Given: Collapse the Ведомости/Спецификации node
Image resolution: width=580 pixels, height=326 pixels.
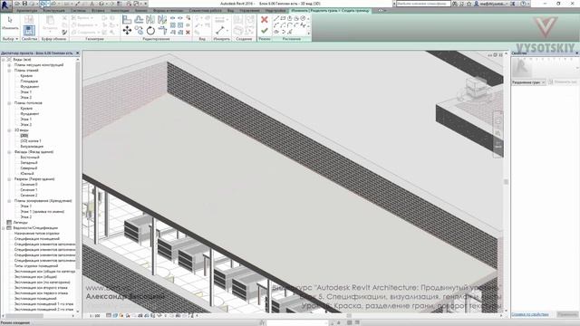Looking at the screenshot, I should (x=4, y=228).
